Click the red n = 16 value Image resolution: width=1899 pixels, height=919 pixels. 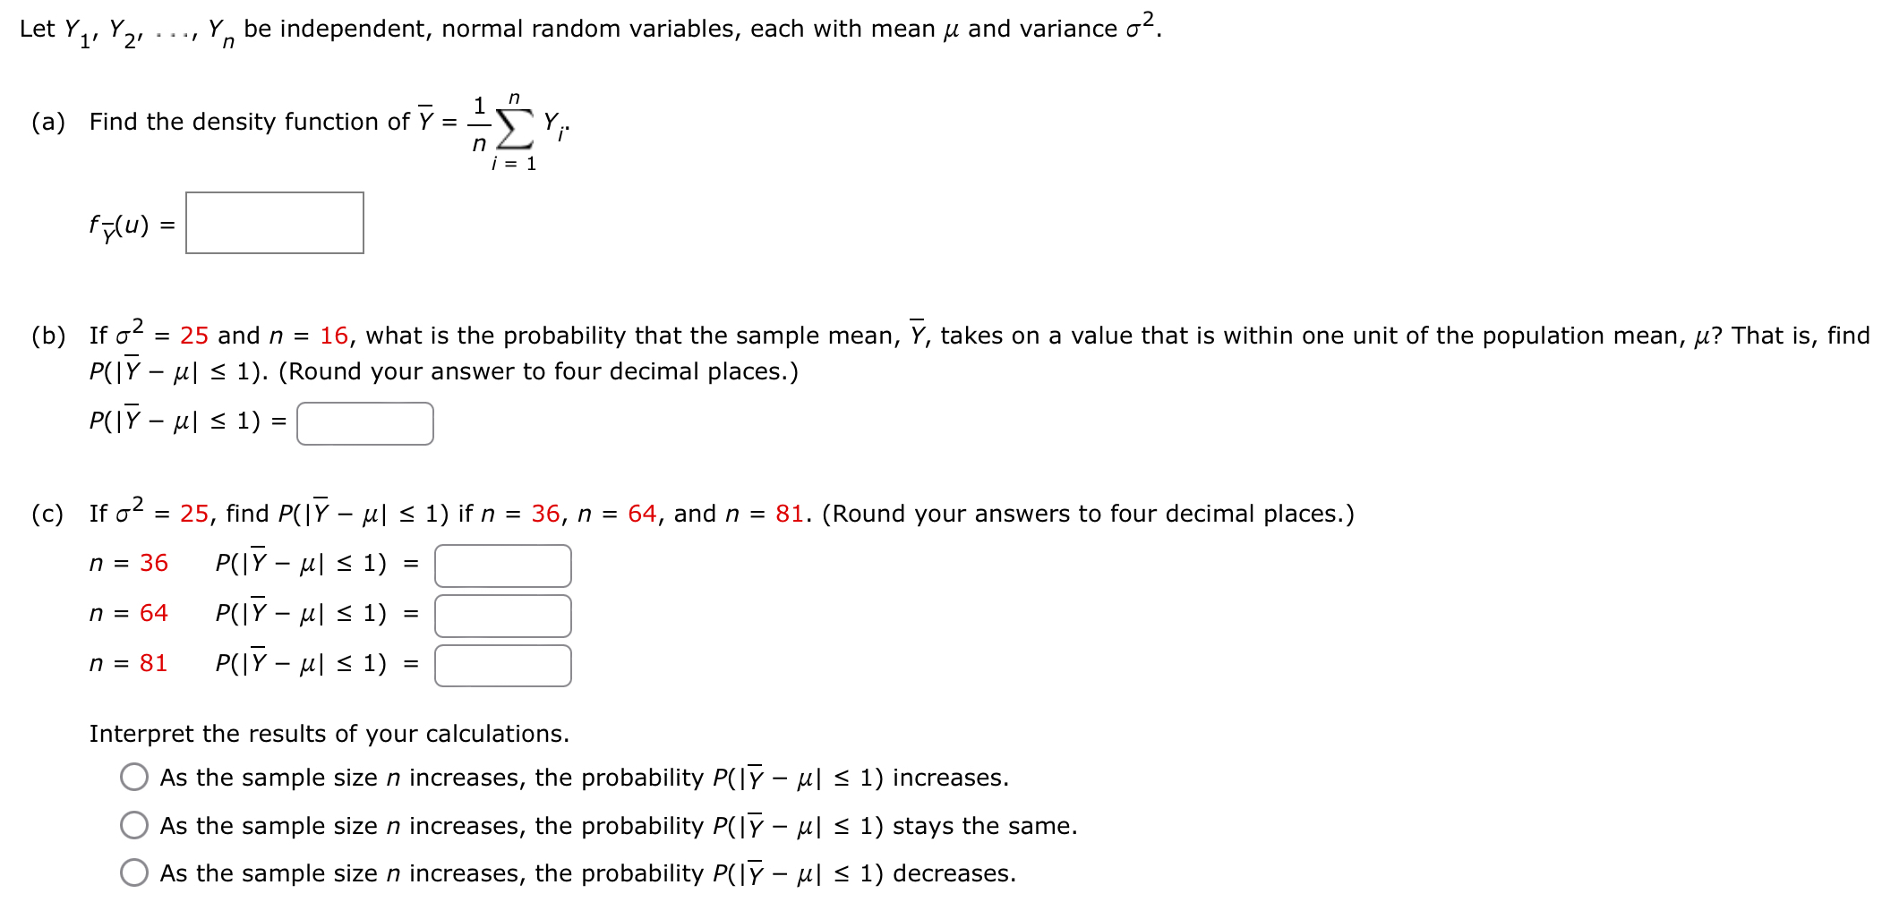[336, 334]
